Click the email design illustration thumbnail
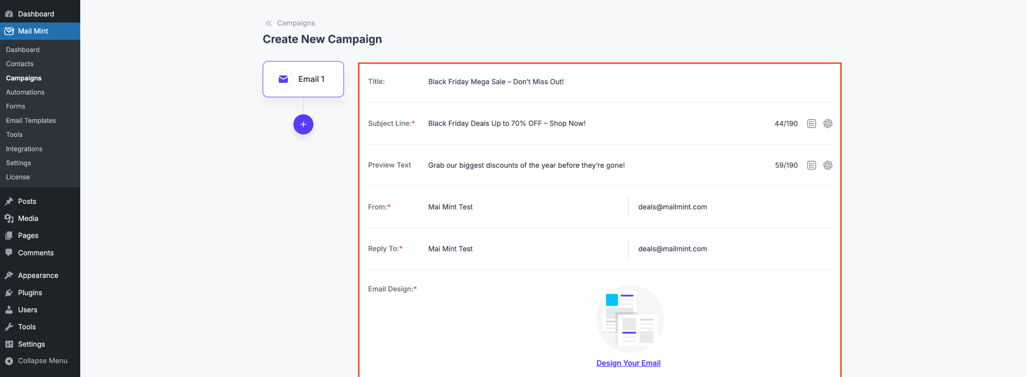 [x=630, y=319]
